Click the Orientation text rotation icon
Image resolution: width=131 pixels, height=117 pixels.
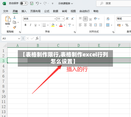(x=96, y=19)
